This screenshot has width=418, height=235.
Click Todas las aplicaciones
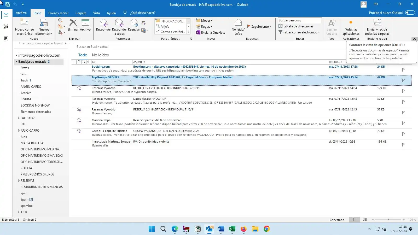[351, 27]
